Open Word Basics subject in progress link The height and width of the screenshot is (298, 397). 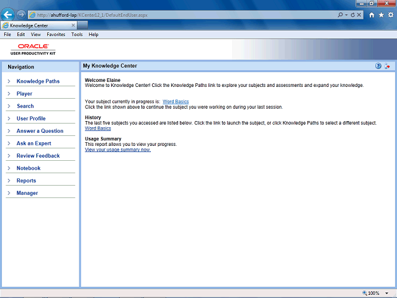tap(176, 102)
